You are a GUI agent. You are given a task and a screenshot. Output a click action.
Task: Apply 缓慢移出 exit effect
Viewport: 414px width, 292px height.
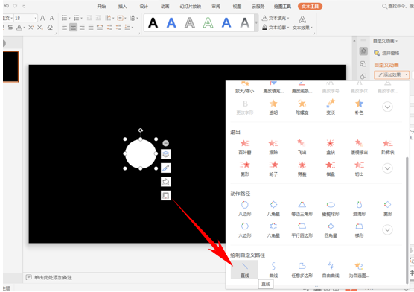point(359,147)
